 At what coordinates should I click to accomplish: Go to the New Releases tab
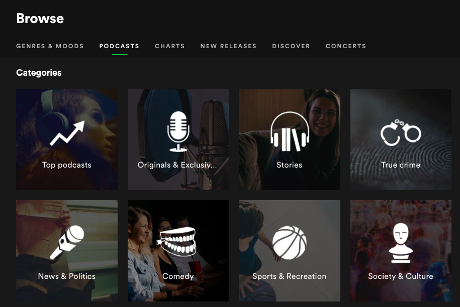228,46
